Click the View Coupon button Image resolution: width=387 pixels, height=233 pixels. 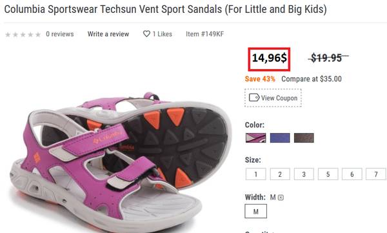tap(273, 98)
